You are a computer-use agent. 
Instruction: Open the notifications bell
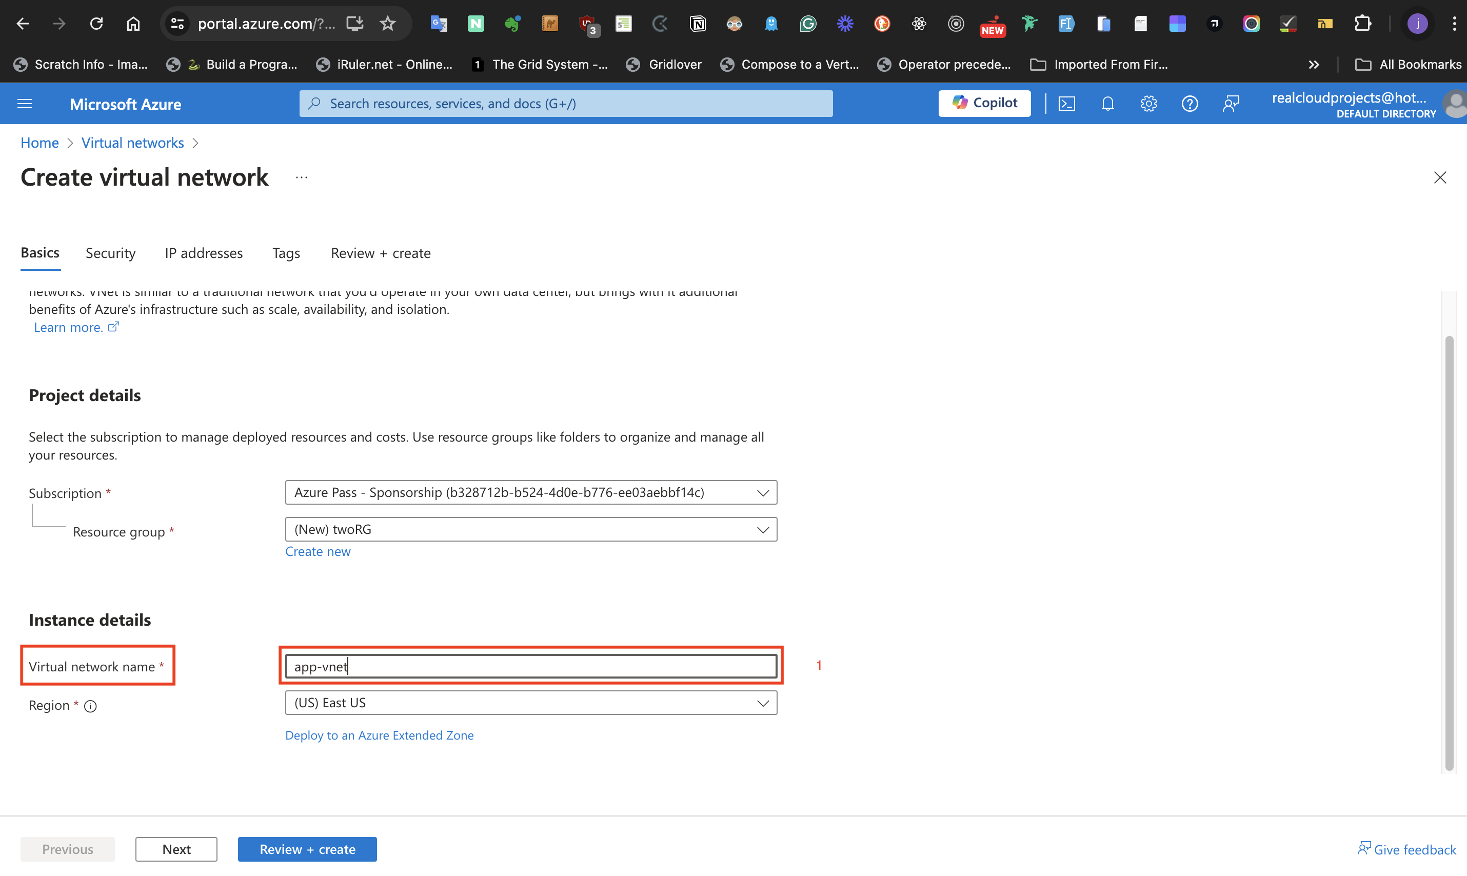pos(1107,103)
